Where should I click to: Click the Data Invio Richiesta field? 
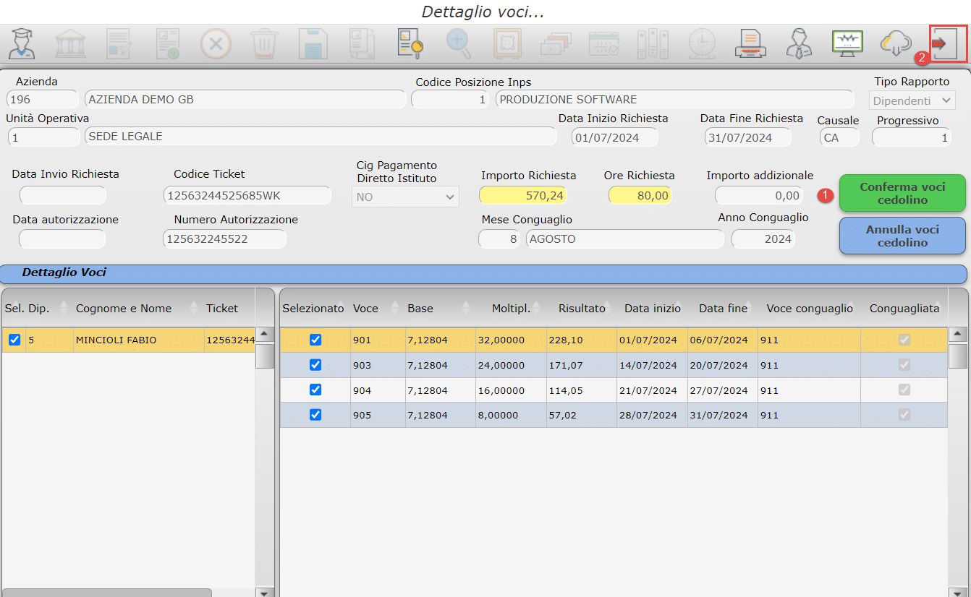pyautogui.click(x=62, y=195)
